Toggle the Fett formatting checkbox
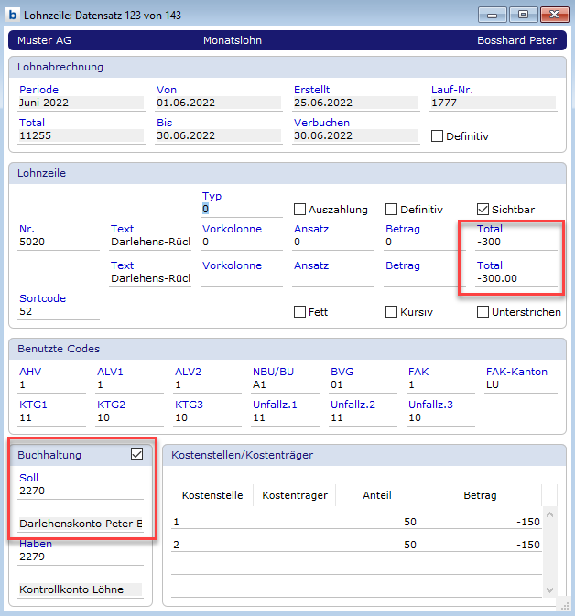 click(x=299, y=312)
